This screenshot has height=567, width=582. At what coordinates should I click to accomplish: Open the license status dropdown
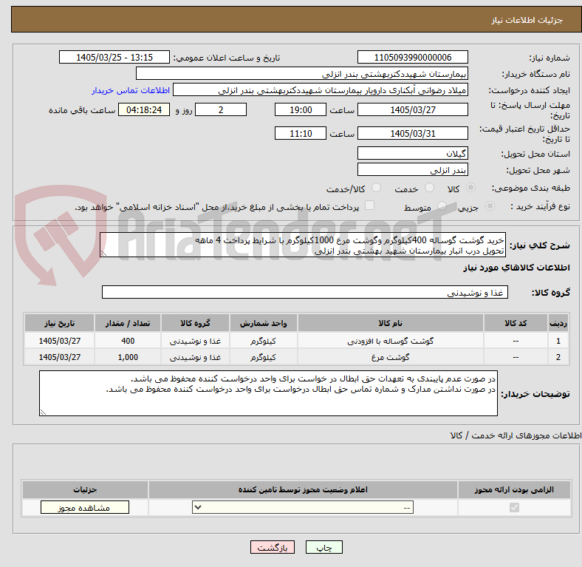(x=303, y=507)
